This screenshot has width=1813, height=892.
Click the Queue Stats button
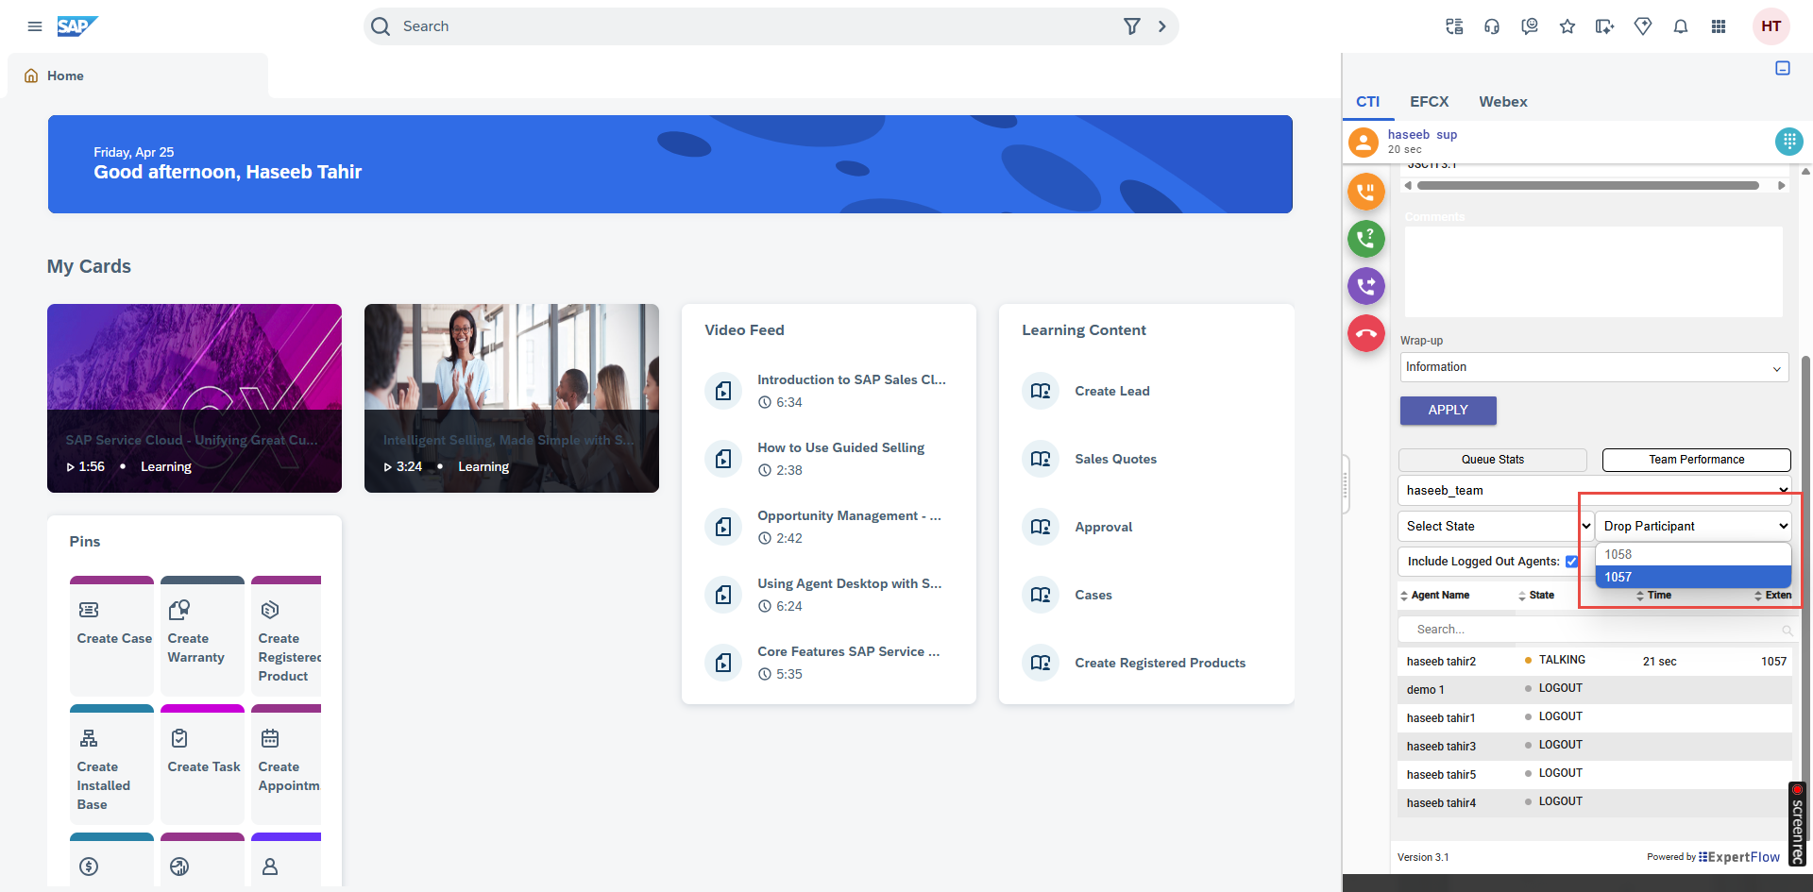(x=1492, y=460)
